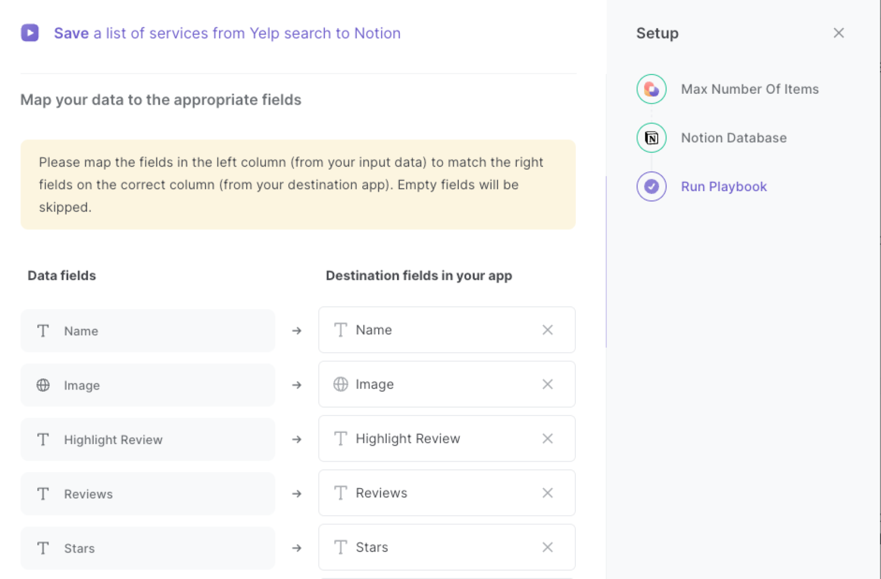This screenshot has height=579, width=881.
Task: Click 'Map your data to the appropriate fields'
Action: [161, 100]
